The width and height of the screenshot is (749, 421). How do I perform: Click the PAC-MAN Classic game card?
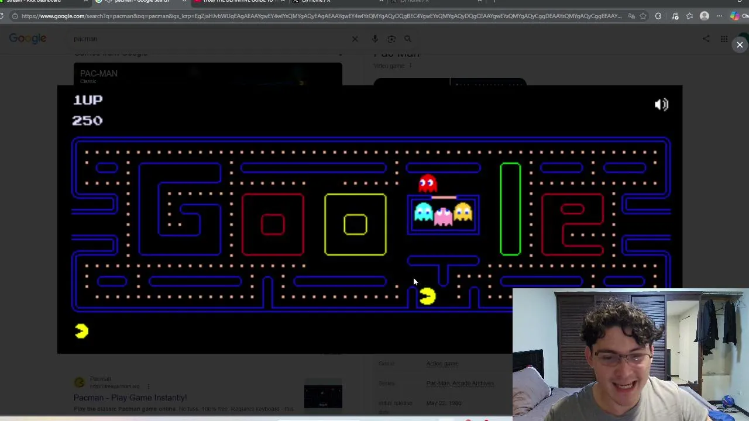208,74
